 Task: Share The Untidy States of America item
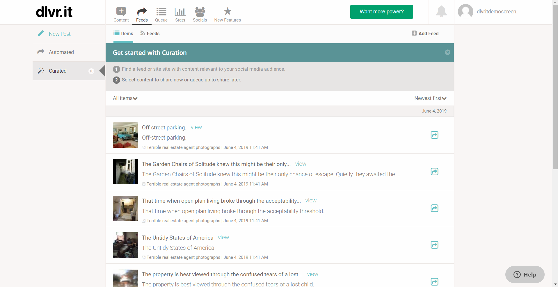pos(434,245)
